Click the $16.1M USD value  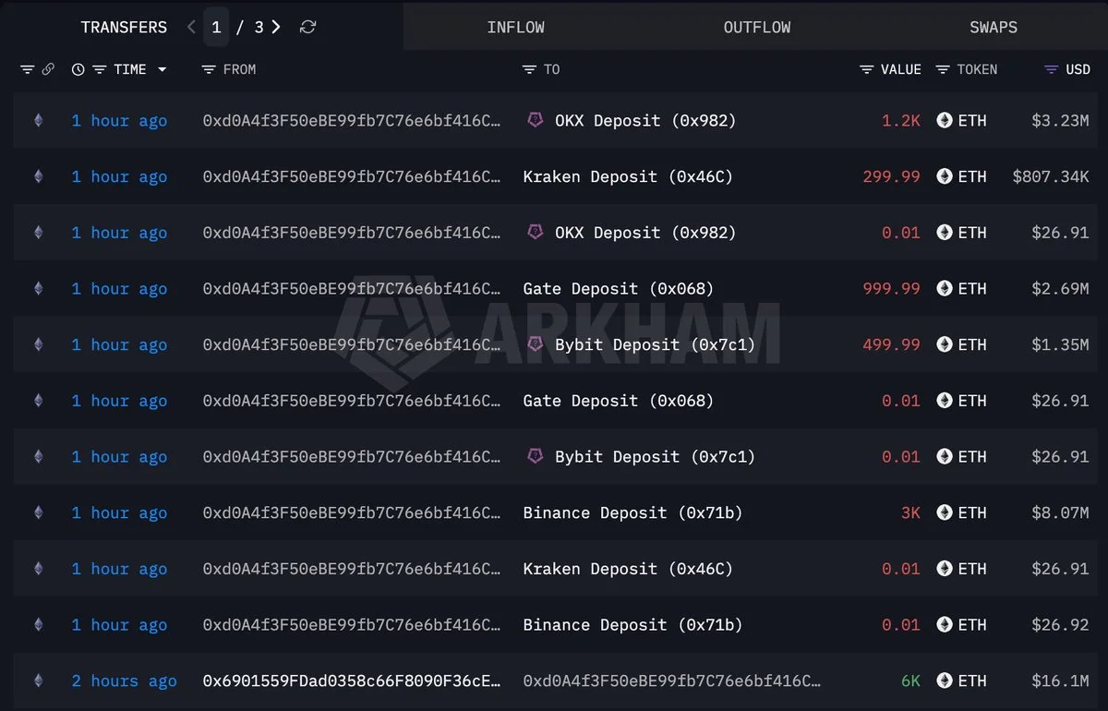[1061, 681]
